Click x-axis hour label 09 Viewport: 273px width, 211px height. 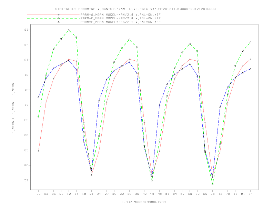point(61,194)
